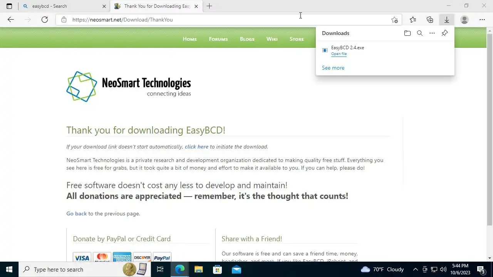The height and width of the screenshot is (277, 493).
Task: Select the Thank You for Downloading tab
Action: tap(156, 6)
